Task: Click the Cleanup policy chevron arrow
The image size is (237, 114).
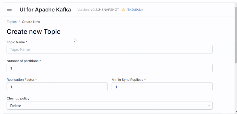Action: 209,106
